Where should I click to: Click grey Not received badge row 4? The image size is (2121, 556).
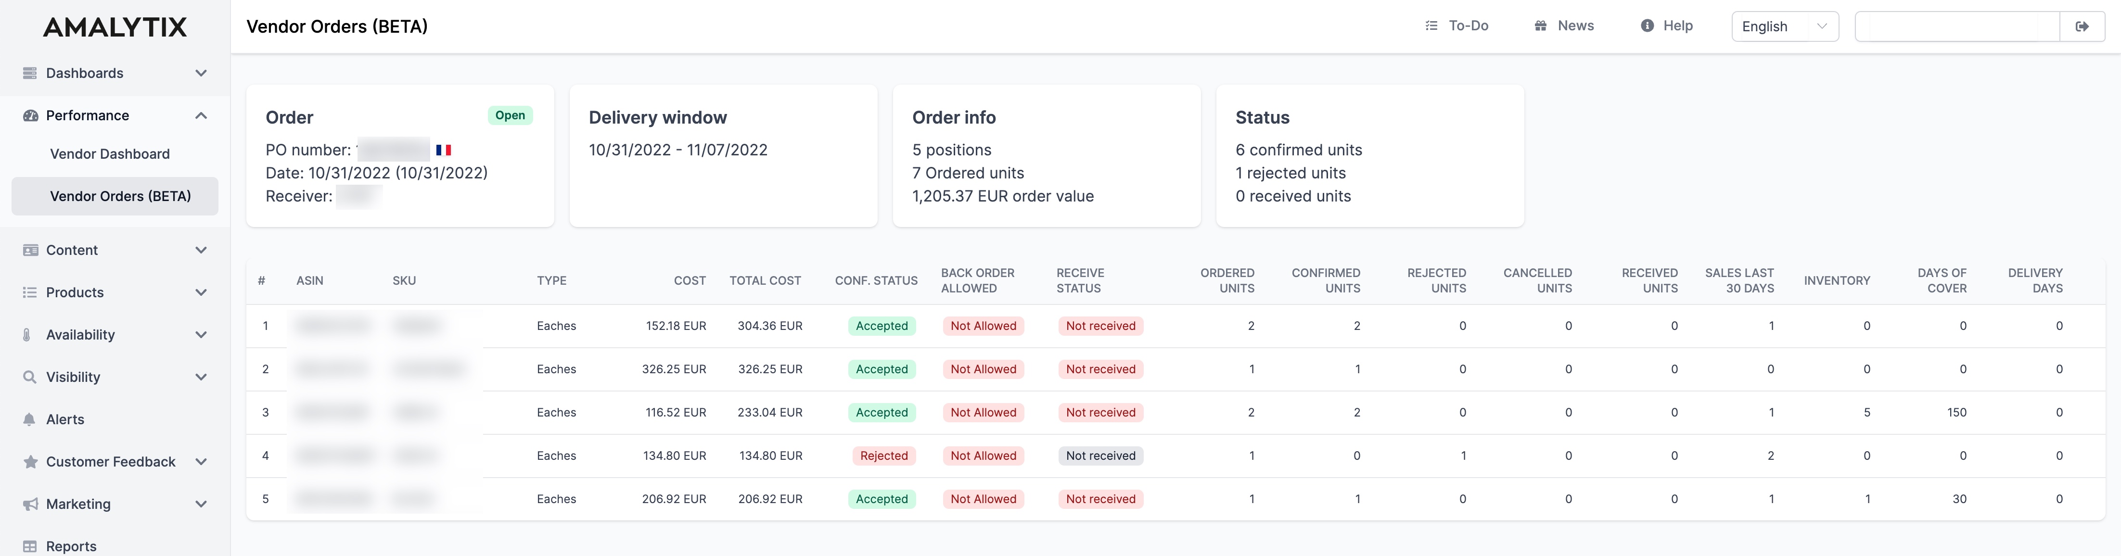pyautogui.click(x=1100, y=455)
